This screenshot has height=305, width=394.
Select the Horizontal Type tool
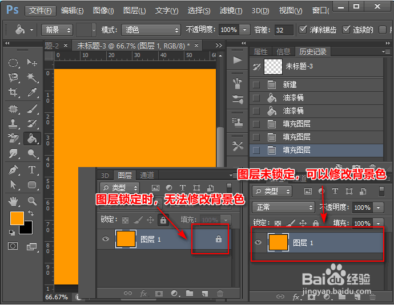(32, 170)
